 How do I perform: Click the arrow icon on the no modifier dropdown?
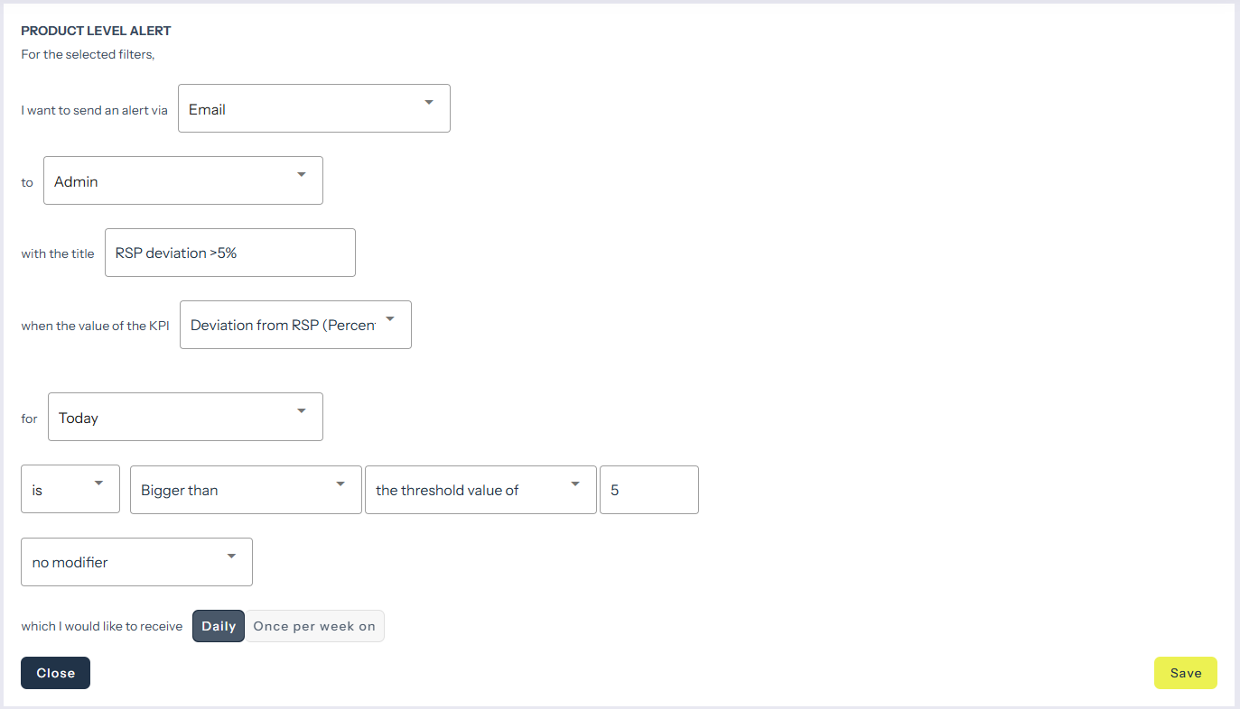[x=231, y=556]
